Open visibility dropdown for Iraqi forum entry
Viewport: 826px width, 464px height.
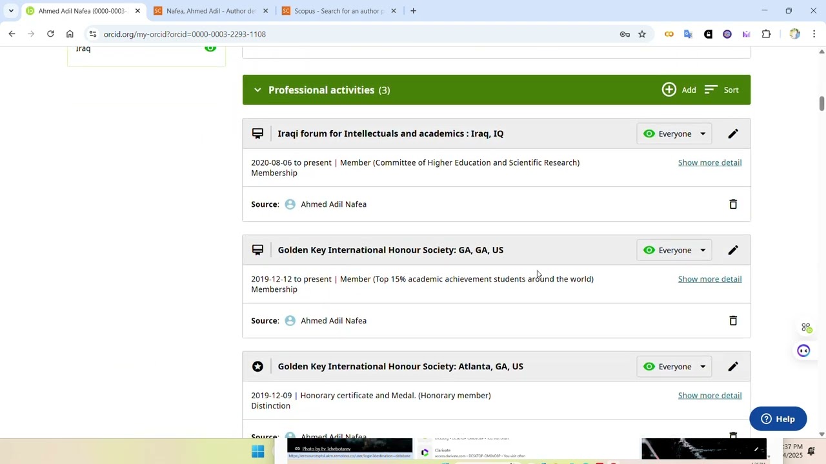tap(674, 134)
